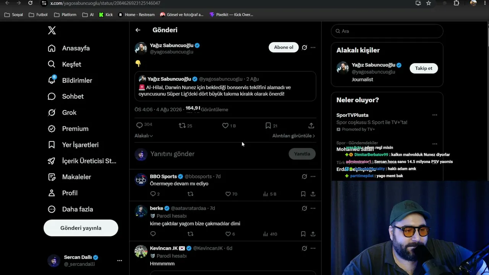489x275 pixels.
Task: Open more options on Kevincan JK reply
Action: click(x=313, y=248)
